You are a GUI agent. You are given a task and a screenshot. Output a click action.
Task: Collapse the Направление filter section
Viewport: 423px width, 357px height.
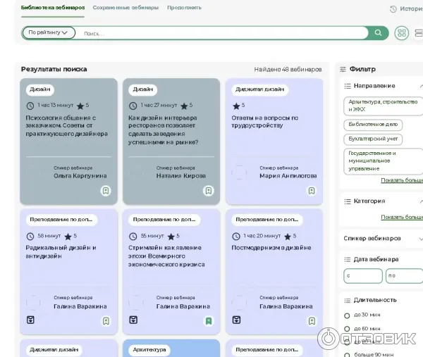(x=421, y=86)
